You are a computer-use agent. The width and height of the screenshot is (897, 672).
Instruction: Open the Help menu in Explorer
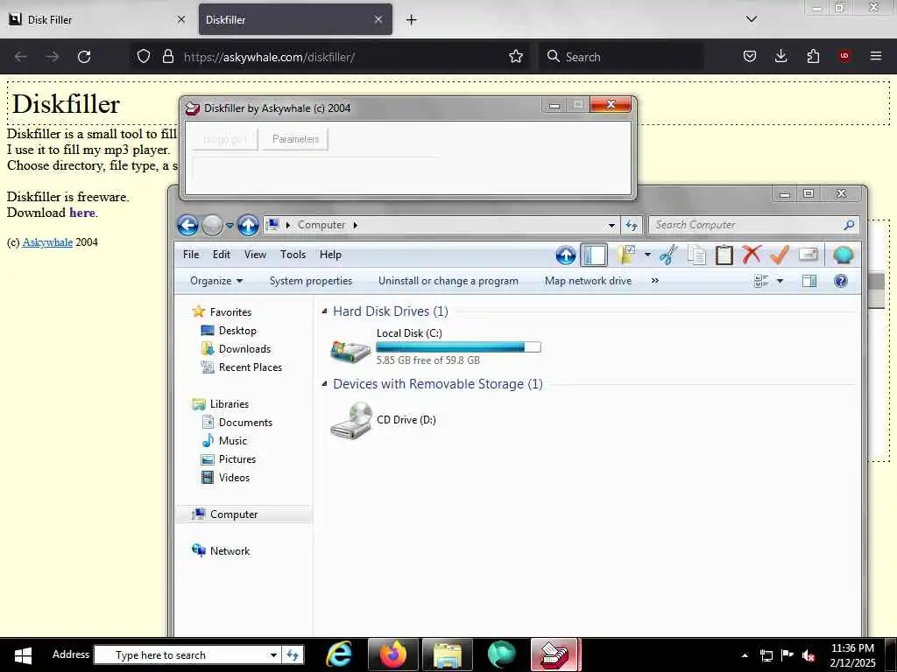(x=330, y=255)
